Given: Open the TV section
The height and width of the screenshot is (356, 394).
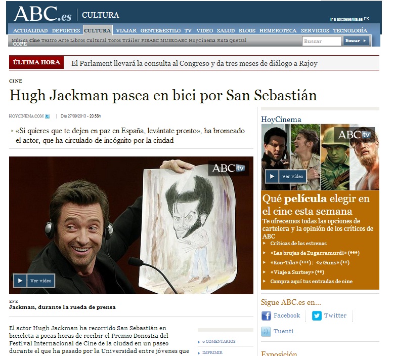Looking at the screenshot, I should (x=188, y=31).
